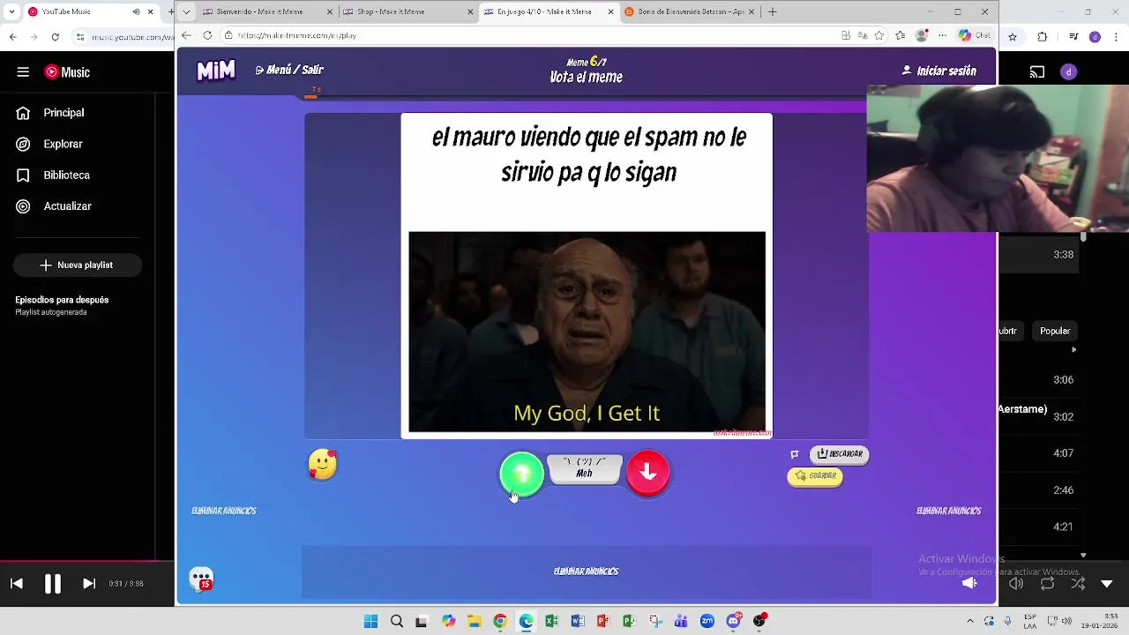Image resolution: width=1129 pixels, height=635 pixels.
Task: Open a new Edge tab with plus
Action: point(773,11)
